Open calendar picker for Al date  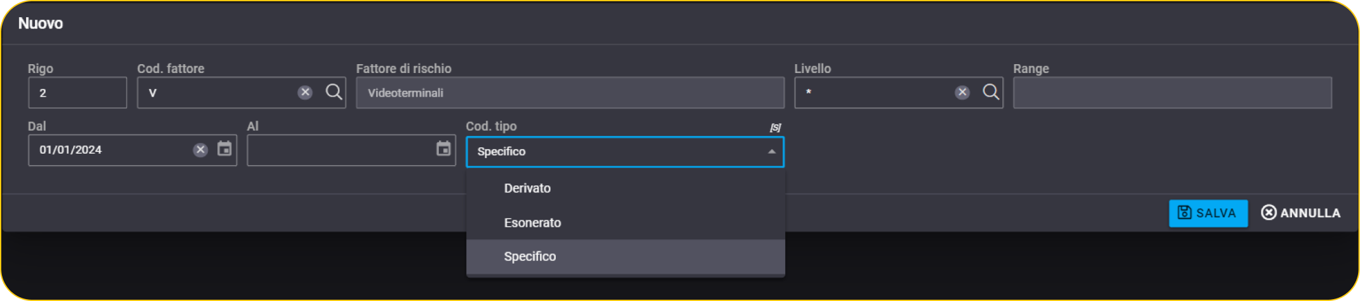[443, 149]
